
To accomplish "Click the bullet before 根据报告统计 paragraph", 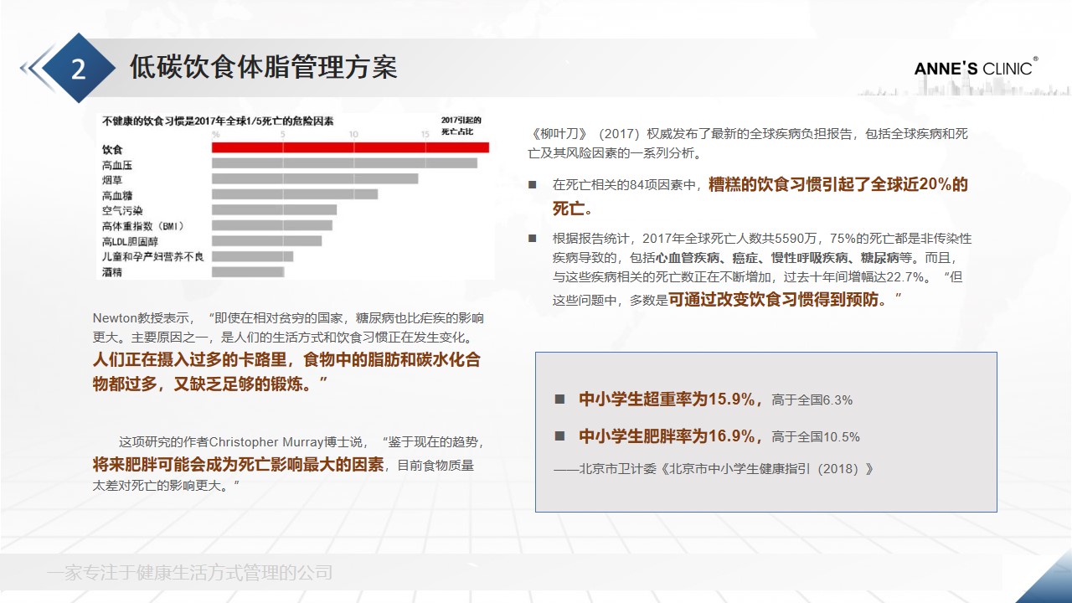I will coord(532,239).
